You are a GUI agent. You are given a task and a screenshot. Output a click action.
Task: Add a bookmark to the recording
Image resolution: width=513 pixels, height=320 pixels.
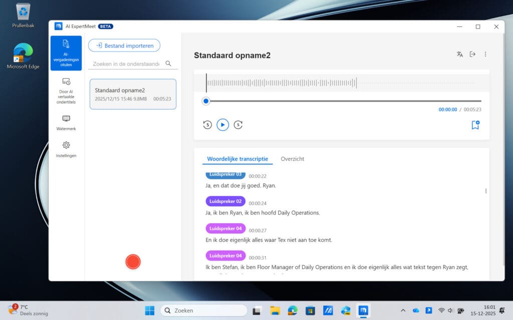(475, 125)
